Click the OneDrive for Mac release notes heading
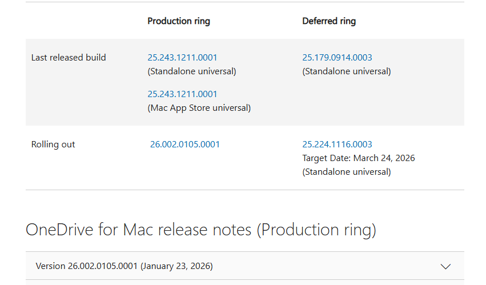486x285 pixels. 201,230
